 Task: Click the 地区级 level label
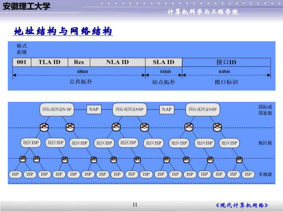[265, 143]
